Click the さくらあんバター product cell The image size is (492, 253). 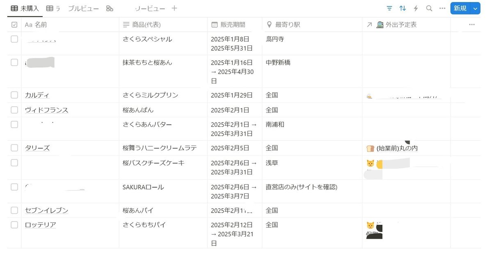click(x=163, y=129)
